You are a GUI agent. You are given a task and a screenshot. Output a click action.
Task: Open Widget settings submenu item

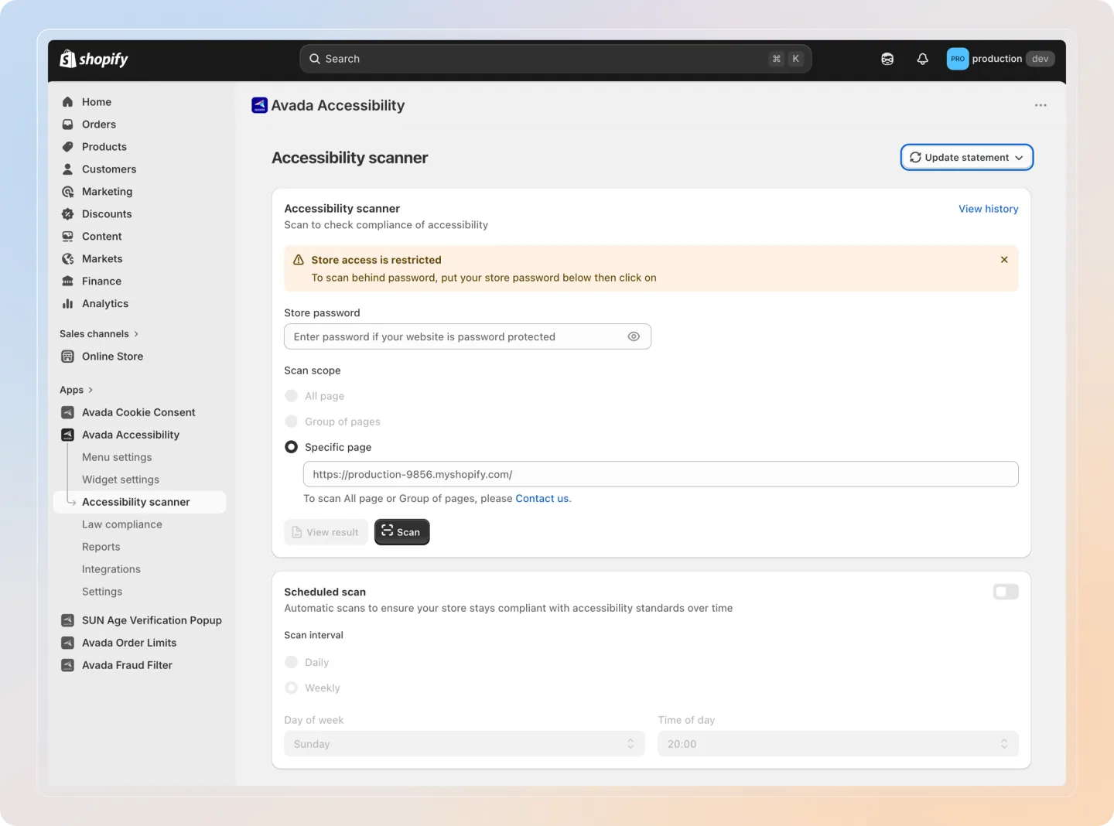[121, 480]
